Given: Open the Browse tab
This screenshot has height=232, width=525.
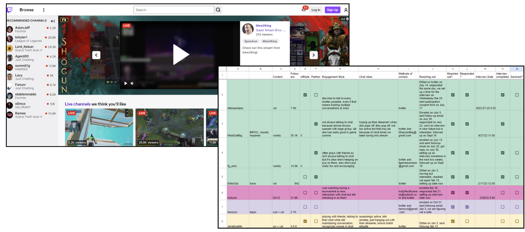Looking at the screenshot, I should [x=27, y=10].
